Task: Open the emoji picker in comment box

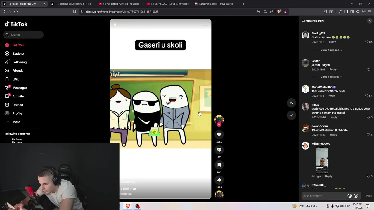Action: click(x=356, y=196)
